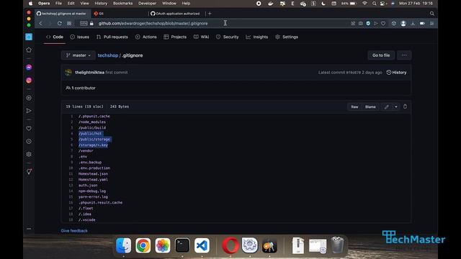Open the Bookmarks menu in menu bar
Viewport: 461px width, 259px height.
(122, 4)
